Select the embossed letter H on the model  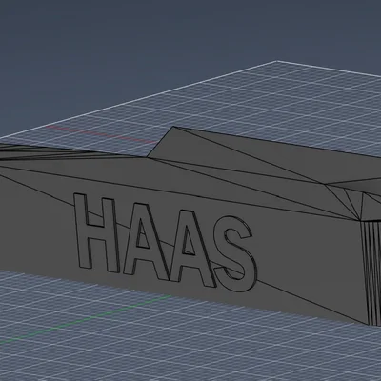pyautogui.click(x=96, y=233)
